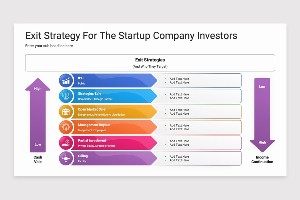
Task: Click the purple Cash Vale up arrow
Action: point(38,115)
